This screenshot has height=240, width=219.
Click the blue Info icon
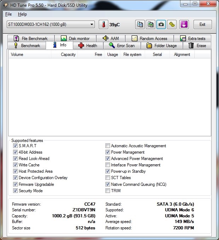click(54, 45)
